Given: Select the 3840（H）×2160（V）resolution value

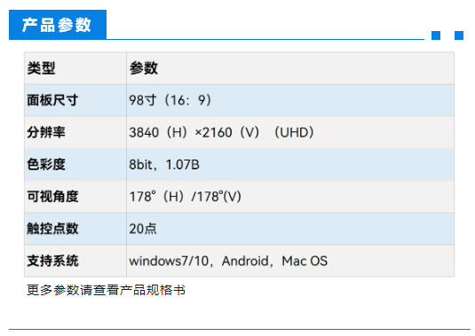Looking at the screenshot, I should (194, 132).
